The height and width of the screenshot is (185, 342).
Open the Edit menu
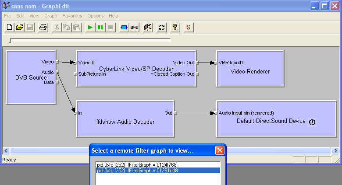point(20,16)
